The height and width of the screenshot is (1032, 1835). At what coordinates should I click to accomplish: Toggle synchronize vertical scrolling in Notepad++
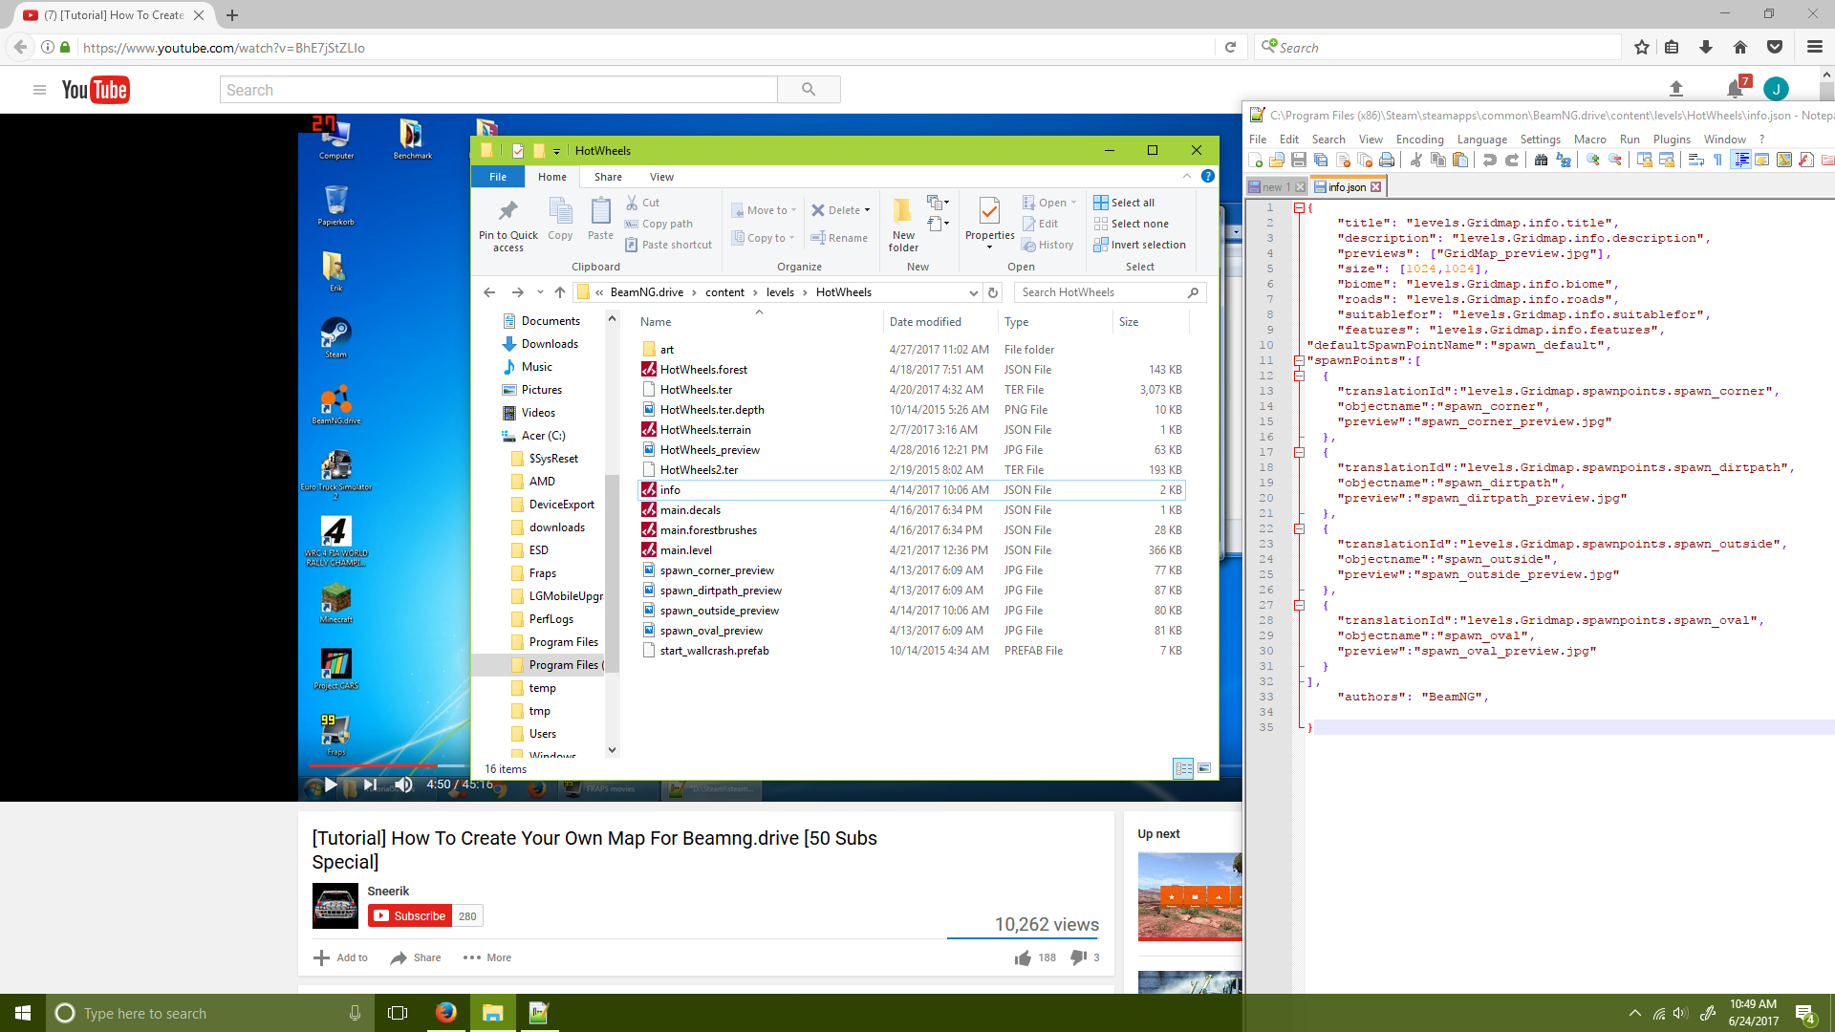tap(1645, 161)
